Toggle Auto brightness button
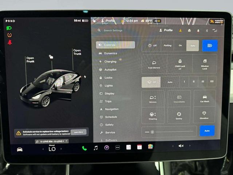 pyautogui.click(x=207, y=131)
